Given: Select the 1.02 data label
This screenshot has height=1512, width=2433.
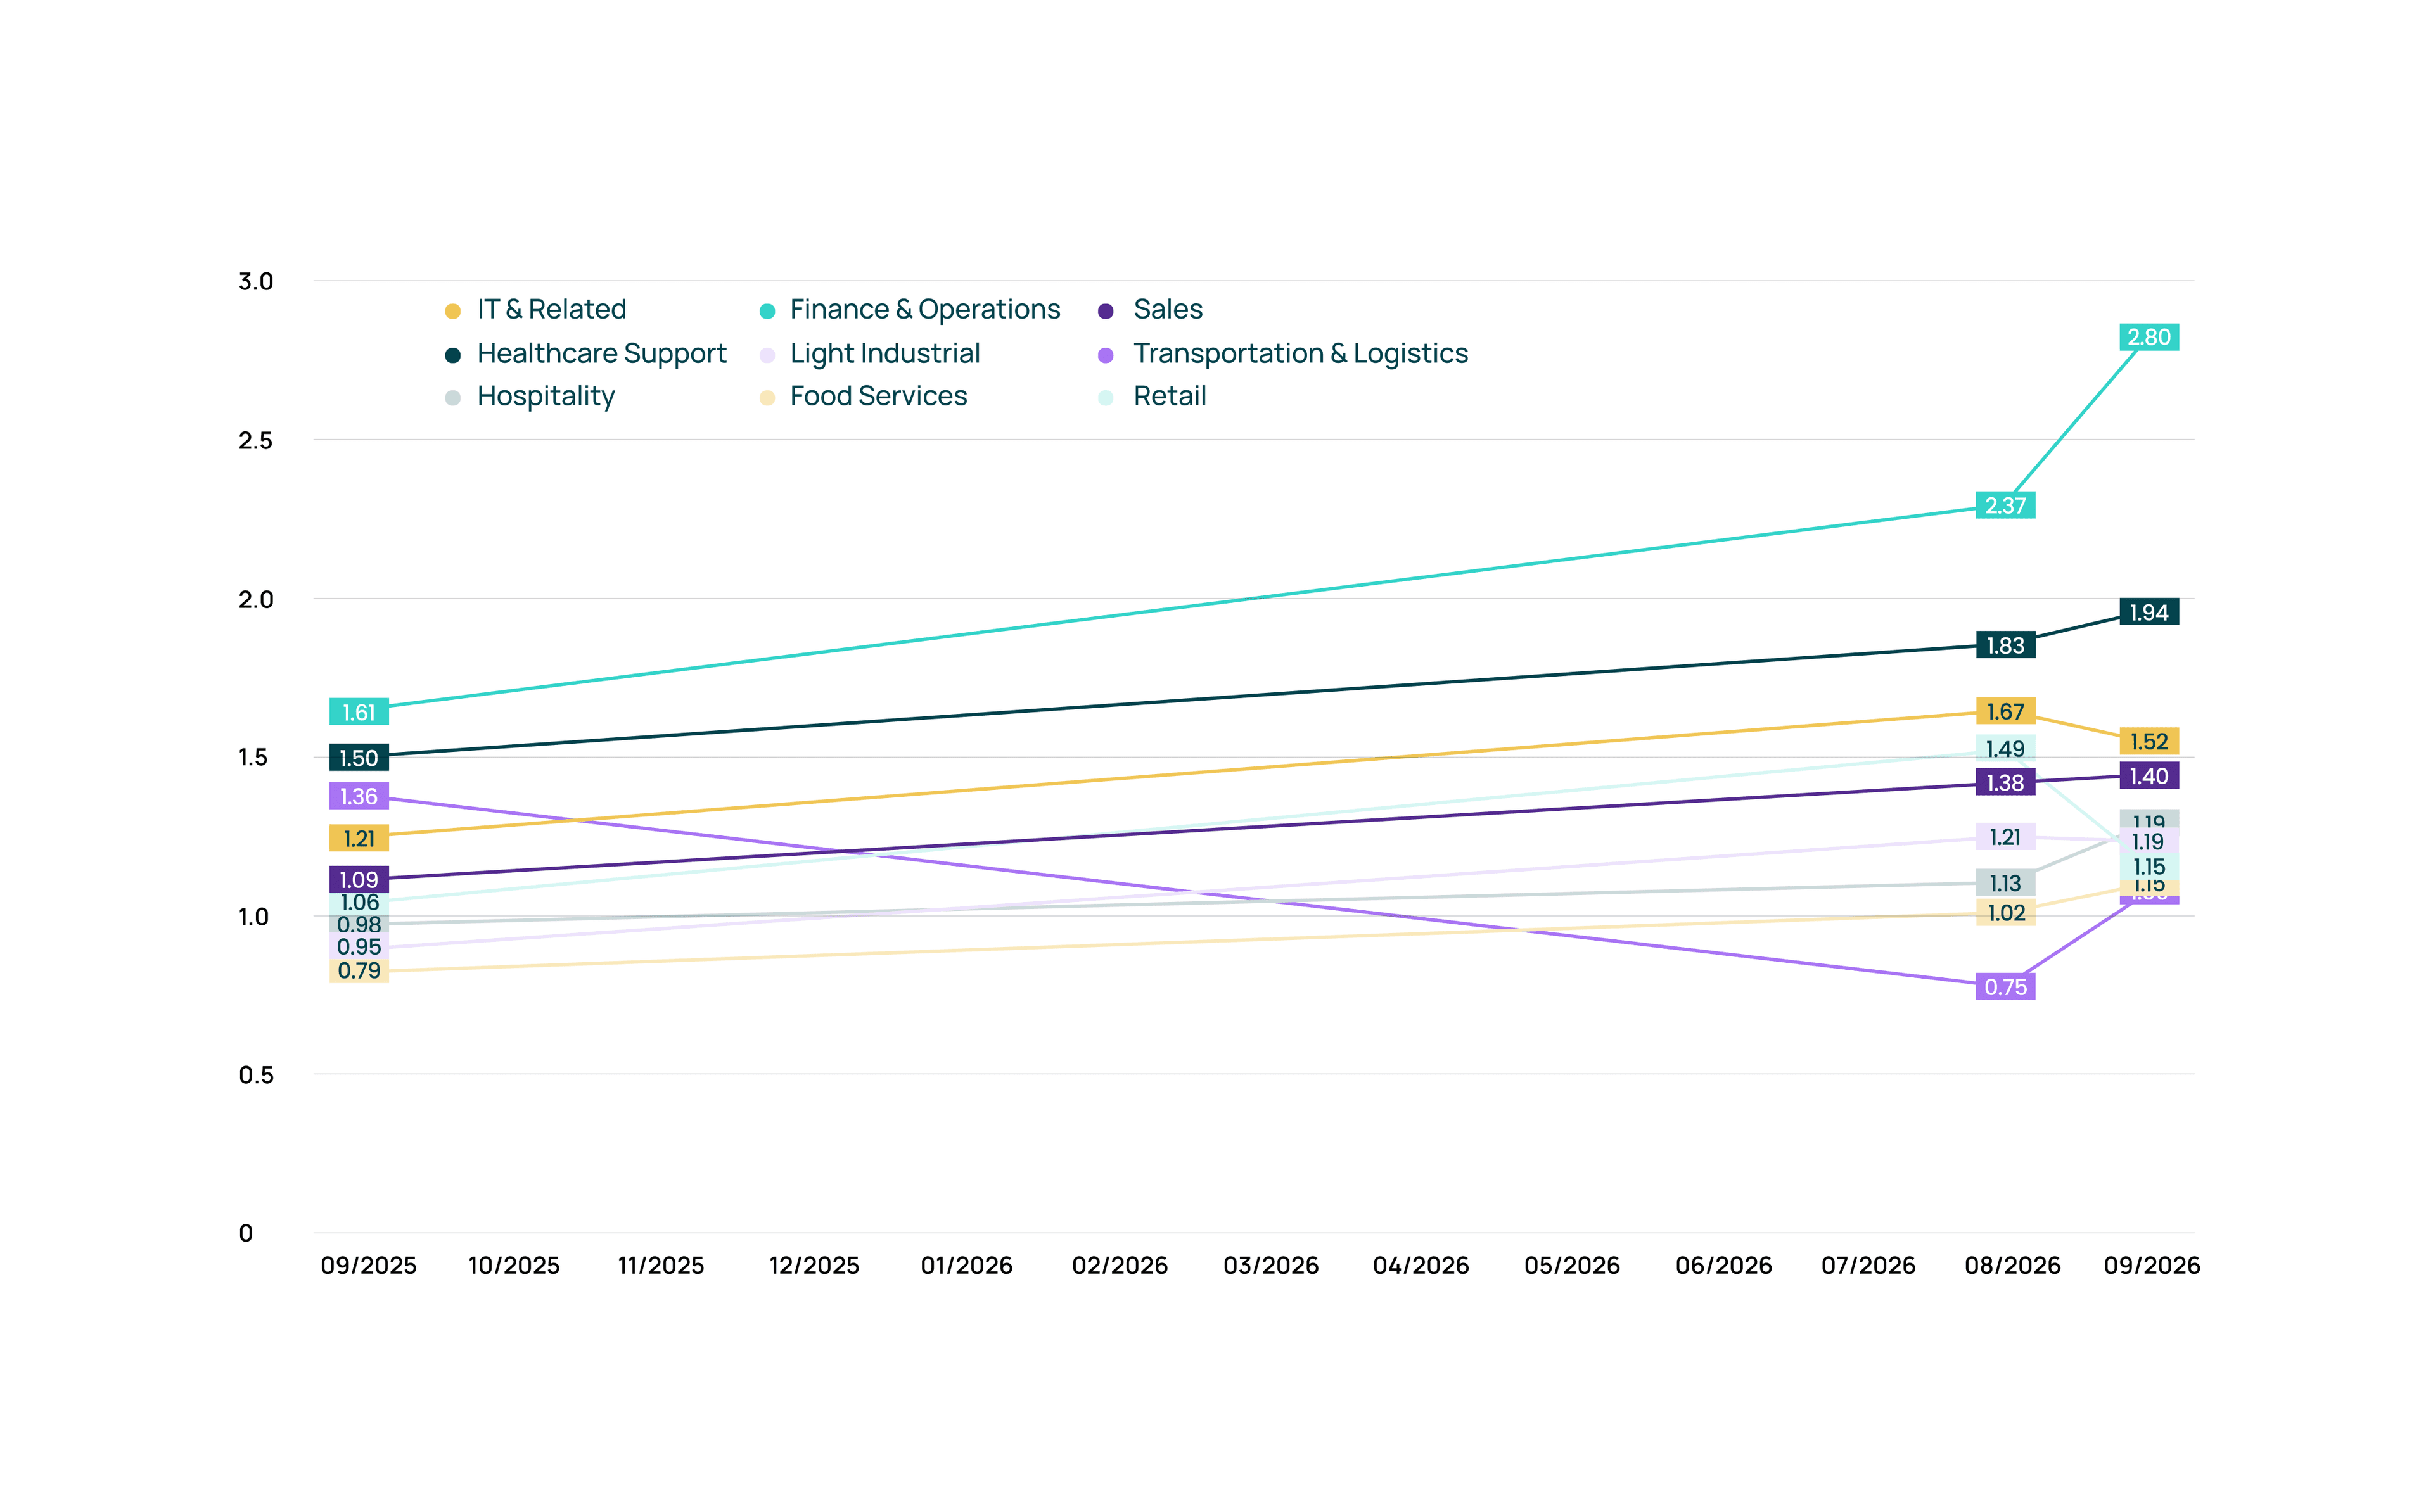Looking at the screenshot, I should pyautogui.click(x=2005, y=913).
